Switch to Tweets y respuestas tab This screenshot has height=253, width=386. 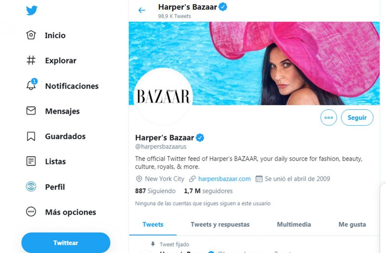tap(220, 225)
